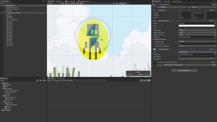The width and height of the screenshot is (217, 122).
Task: Click the Order in Layer input field
Action: (x=197, y=44)
